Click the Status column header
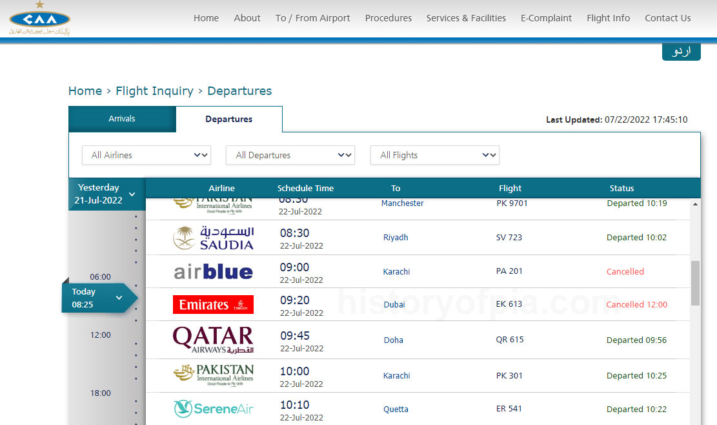 [622, 188]
